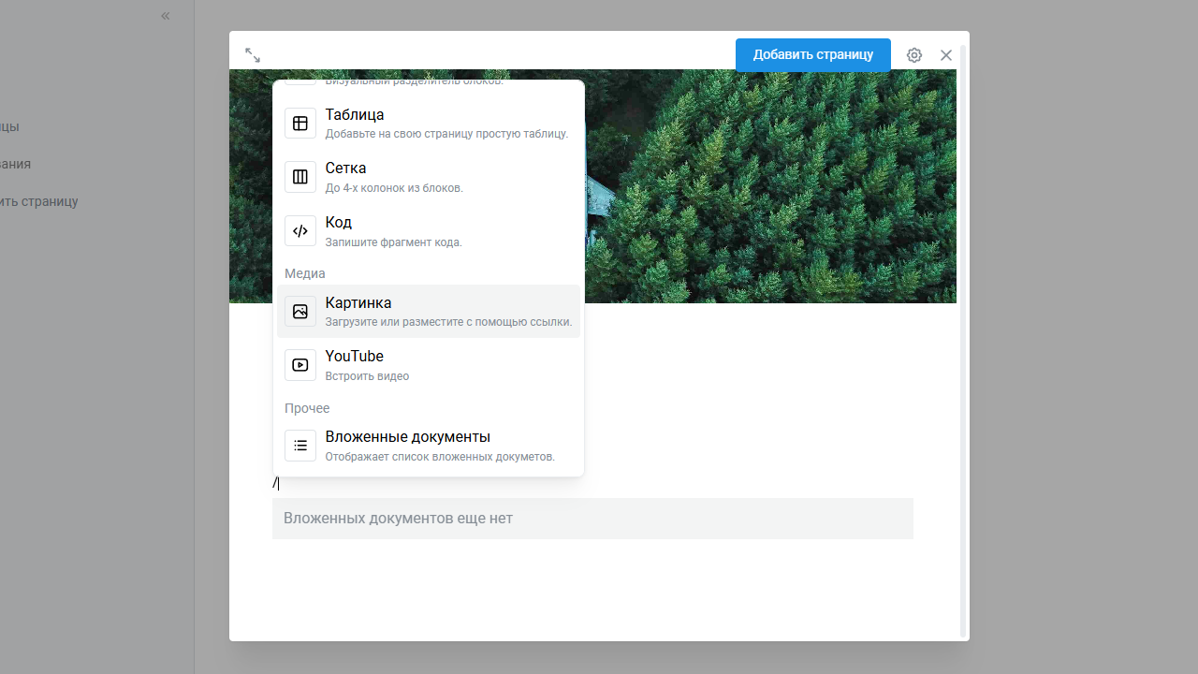Viewport: 1198px width, 674px height.
Task: Click the dialog vertical scrollbar
Action: click(x=962, y=337)
